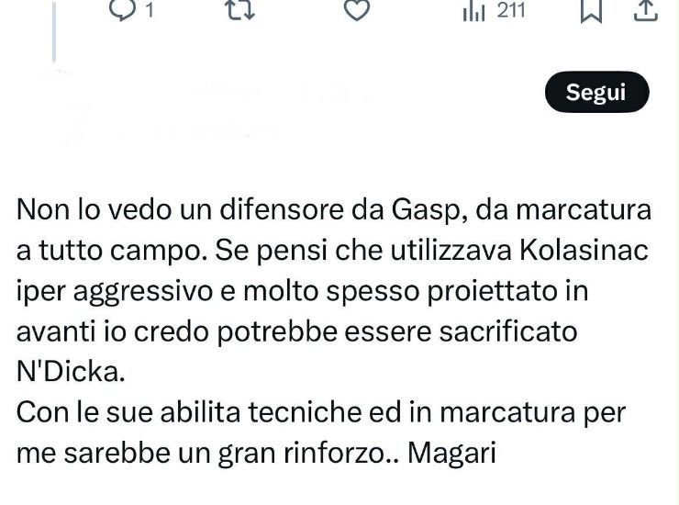Open the share upload arrow icon
Screen dimensions: 679x505
[x=646, y=10]
